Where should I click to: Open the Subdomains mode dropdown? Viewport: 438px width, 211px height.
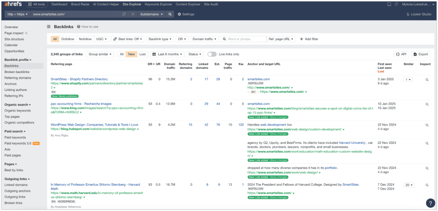[x=151, y=14]
